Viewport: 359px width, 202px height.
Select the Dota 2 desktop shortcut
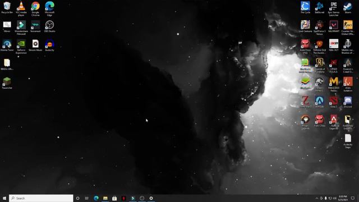pos(334,102)
